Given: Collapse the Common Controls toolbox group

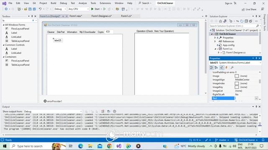Looking at the screenshot, I should [4, 45].
